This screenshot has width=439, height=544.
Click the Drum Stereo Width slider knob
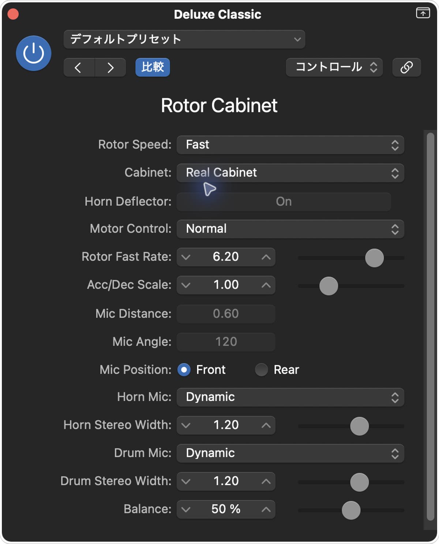click(359, 482)
